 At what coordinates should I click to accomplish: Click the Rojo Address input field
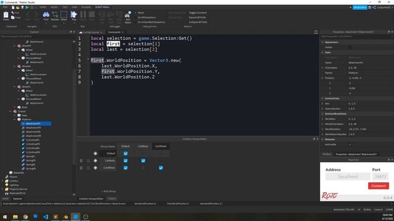click(348, 177)
